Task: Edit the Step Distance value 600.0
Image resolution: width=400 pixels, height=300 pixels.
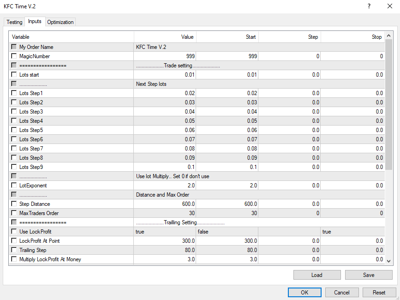Action: click(x=165, y=204)
